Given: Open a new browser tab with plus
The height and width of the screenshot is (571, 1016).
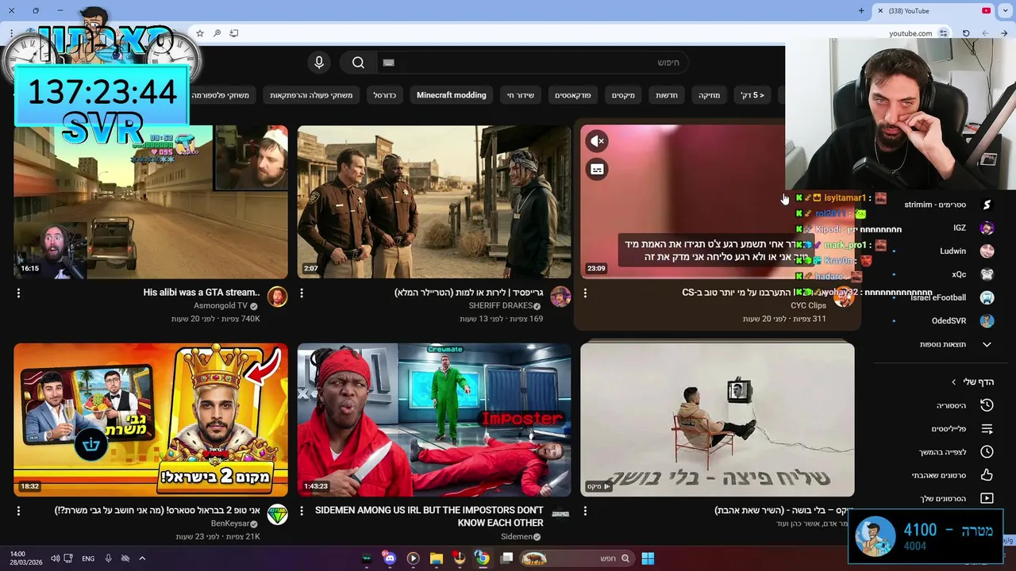Looking at the screenshot, I should pos(861,10).
